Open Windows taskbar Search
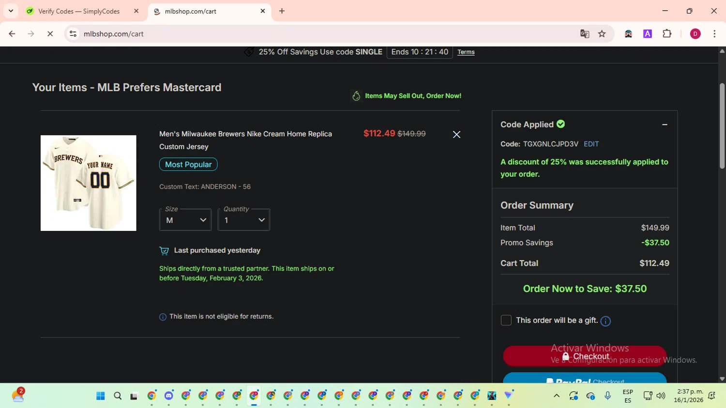 [118, 396]
